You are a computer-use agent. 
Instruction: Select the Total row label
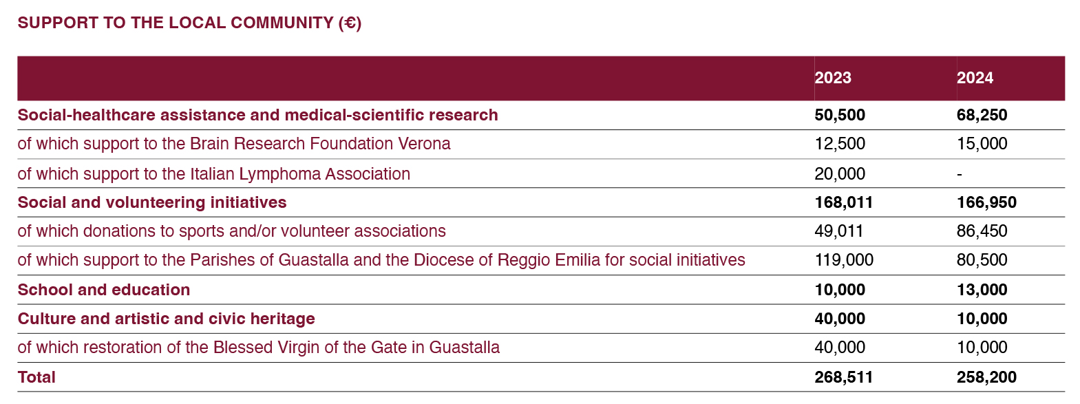pyautogui.click(x=36, y=377)
